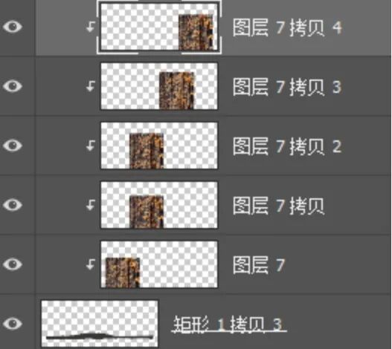Click clipping mask arrow on 图层 7
This screenshot has height=349, width=392.
pos(91,264)
